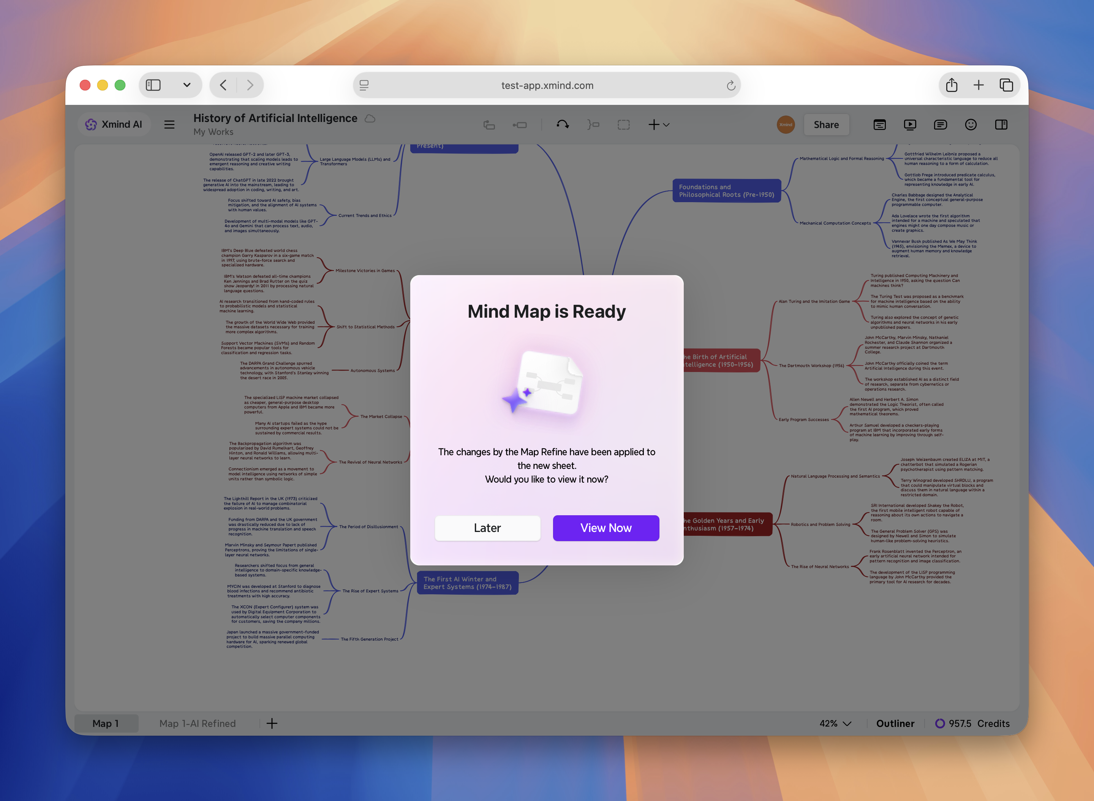The image size is (1094, 801).
Task: Select The Revival of Neural Networks subtopic
Action: [x=370, y=462]
